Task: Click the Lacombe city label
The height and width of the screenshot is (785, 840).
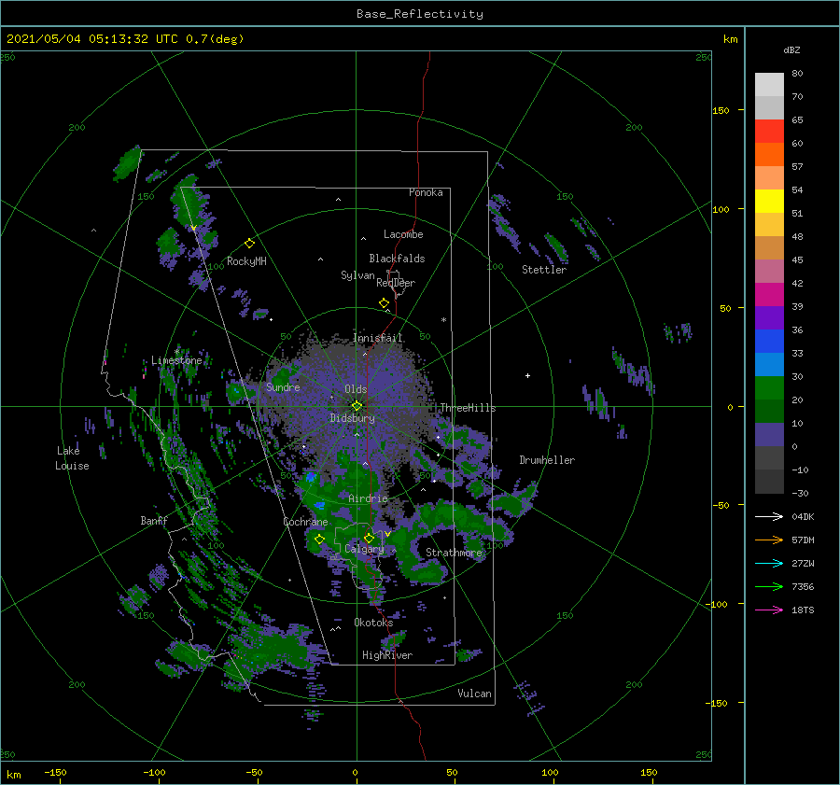Action: coord(403,234)
